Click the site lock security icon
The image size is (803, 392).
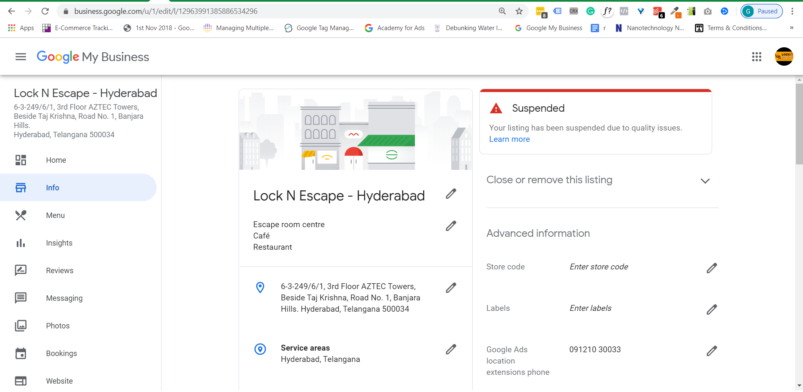[66, 11]
